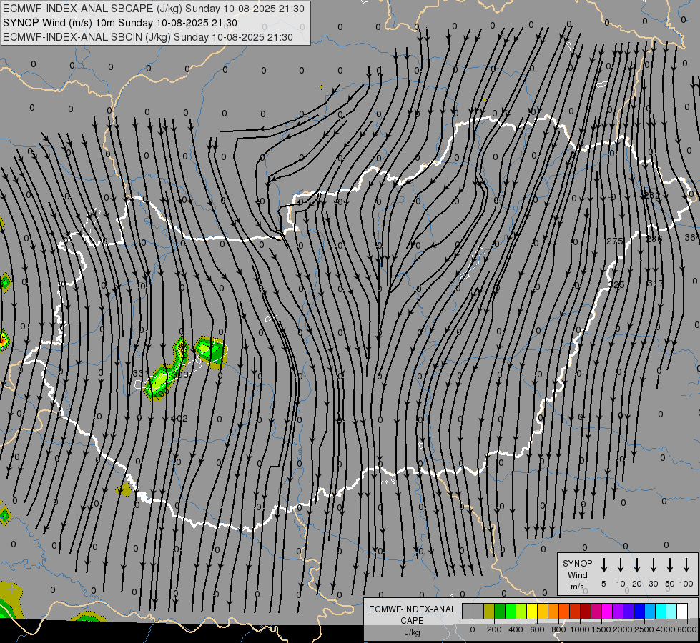Click the wind legend arrow for 100 m/s

[x=686, y=565]
